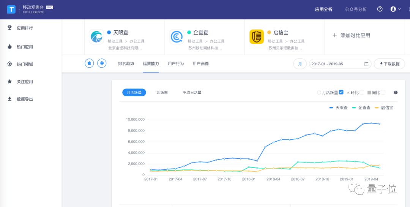This screenshot has height=207, width=410.
Task: Click the blue T Intelligence logo
Action: [x=11, y=9]
